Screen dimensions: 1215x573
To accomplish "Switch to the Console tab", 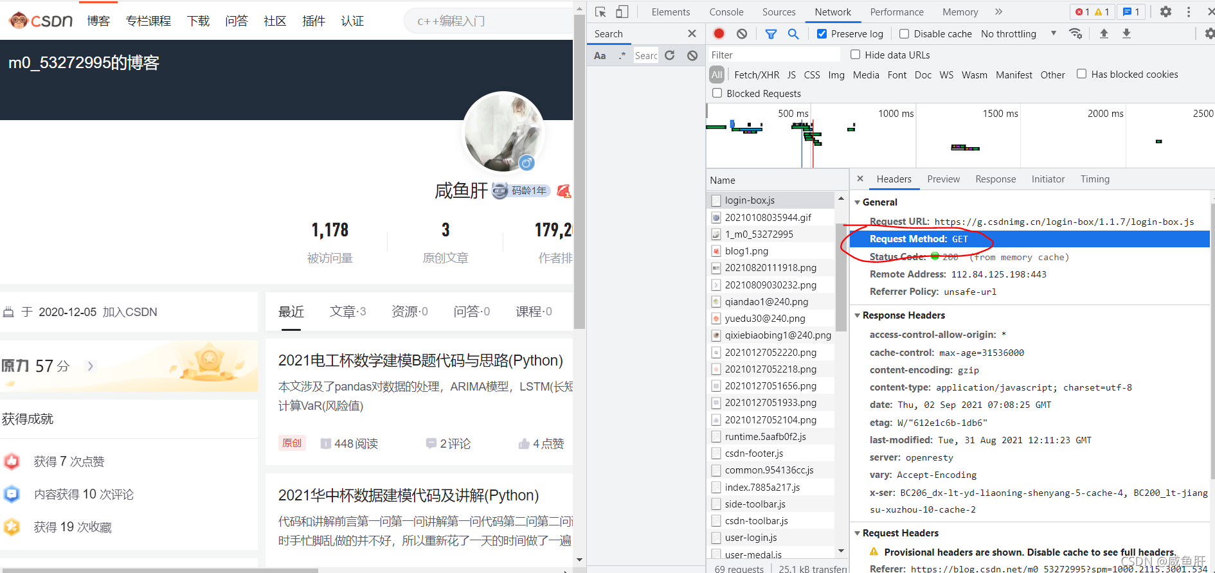I will pyautogui.click(x=726, y=12).
